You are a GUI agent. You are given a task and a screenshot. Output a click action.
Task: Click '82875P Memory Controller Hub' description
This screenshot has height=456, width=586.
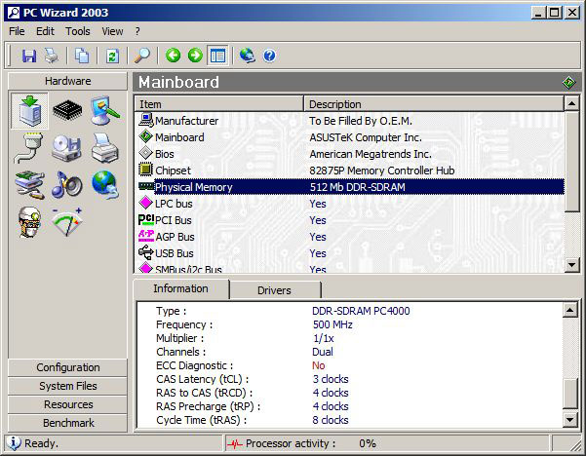(382, 171)
